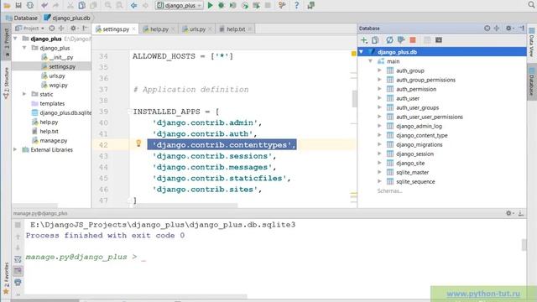Select manage.py in project tree
Viewport: 537px width, 302px height.
click(x=50, y=140)
